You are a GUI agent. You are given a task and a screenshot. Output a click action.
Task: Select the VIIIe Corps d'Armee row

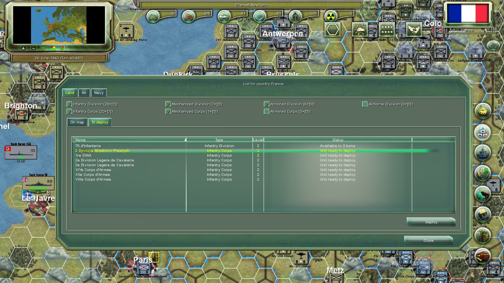coord(263,179)
